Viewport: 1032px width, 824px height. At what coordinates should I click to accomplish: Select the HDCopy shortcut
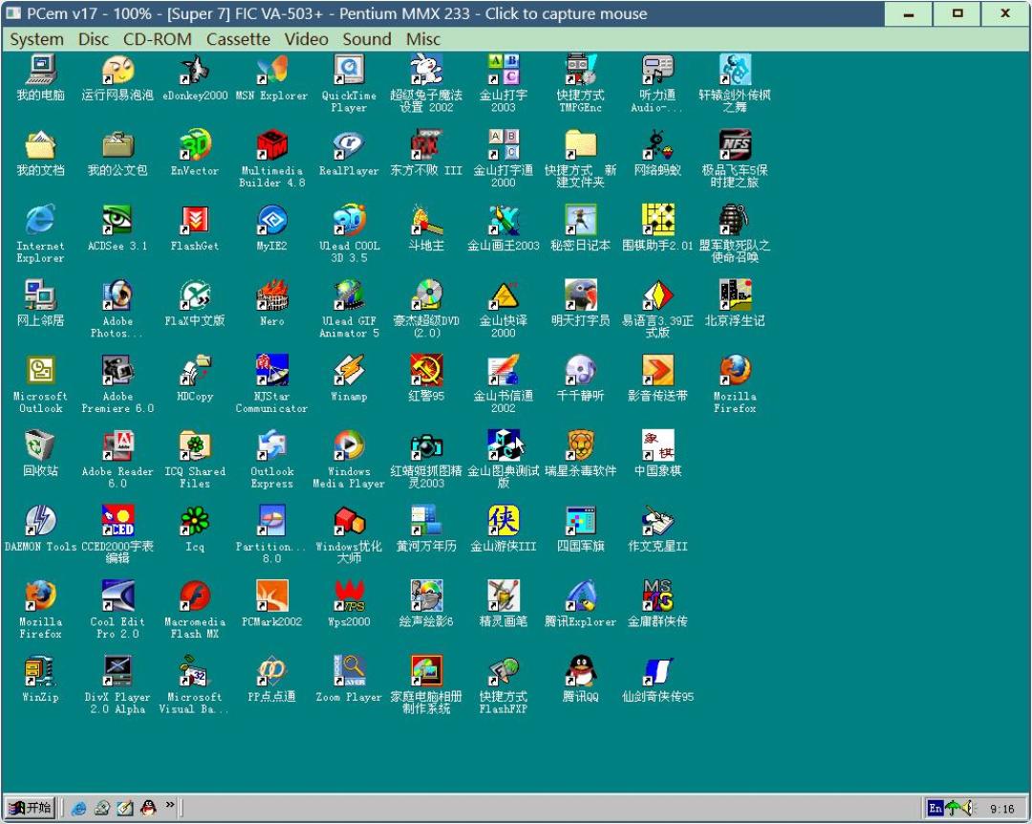pyautogui.click(x=195, y=379)
